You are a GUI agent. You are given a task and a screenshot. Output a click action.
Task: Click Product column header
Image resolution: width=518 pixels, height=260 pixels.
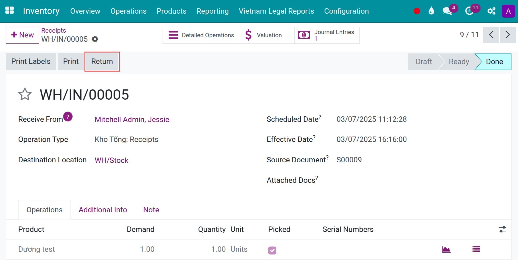tap(31, 229)
